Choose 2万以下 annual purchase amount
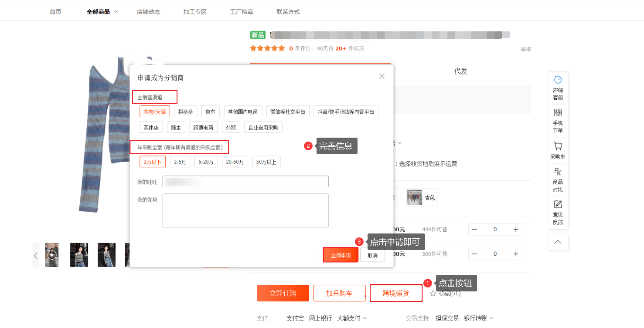The width and height of the screenshot is (644, 328). point(153,162)
